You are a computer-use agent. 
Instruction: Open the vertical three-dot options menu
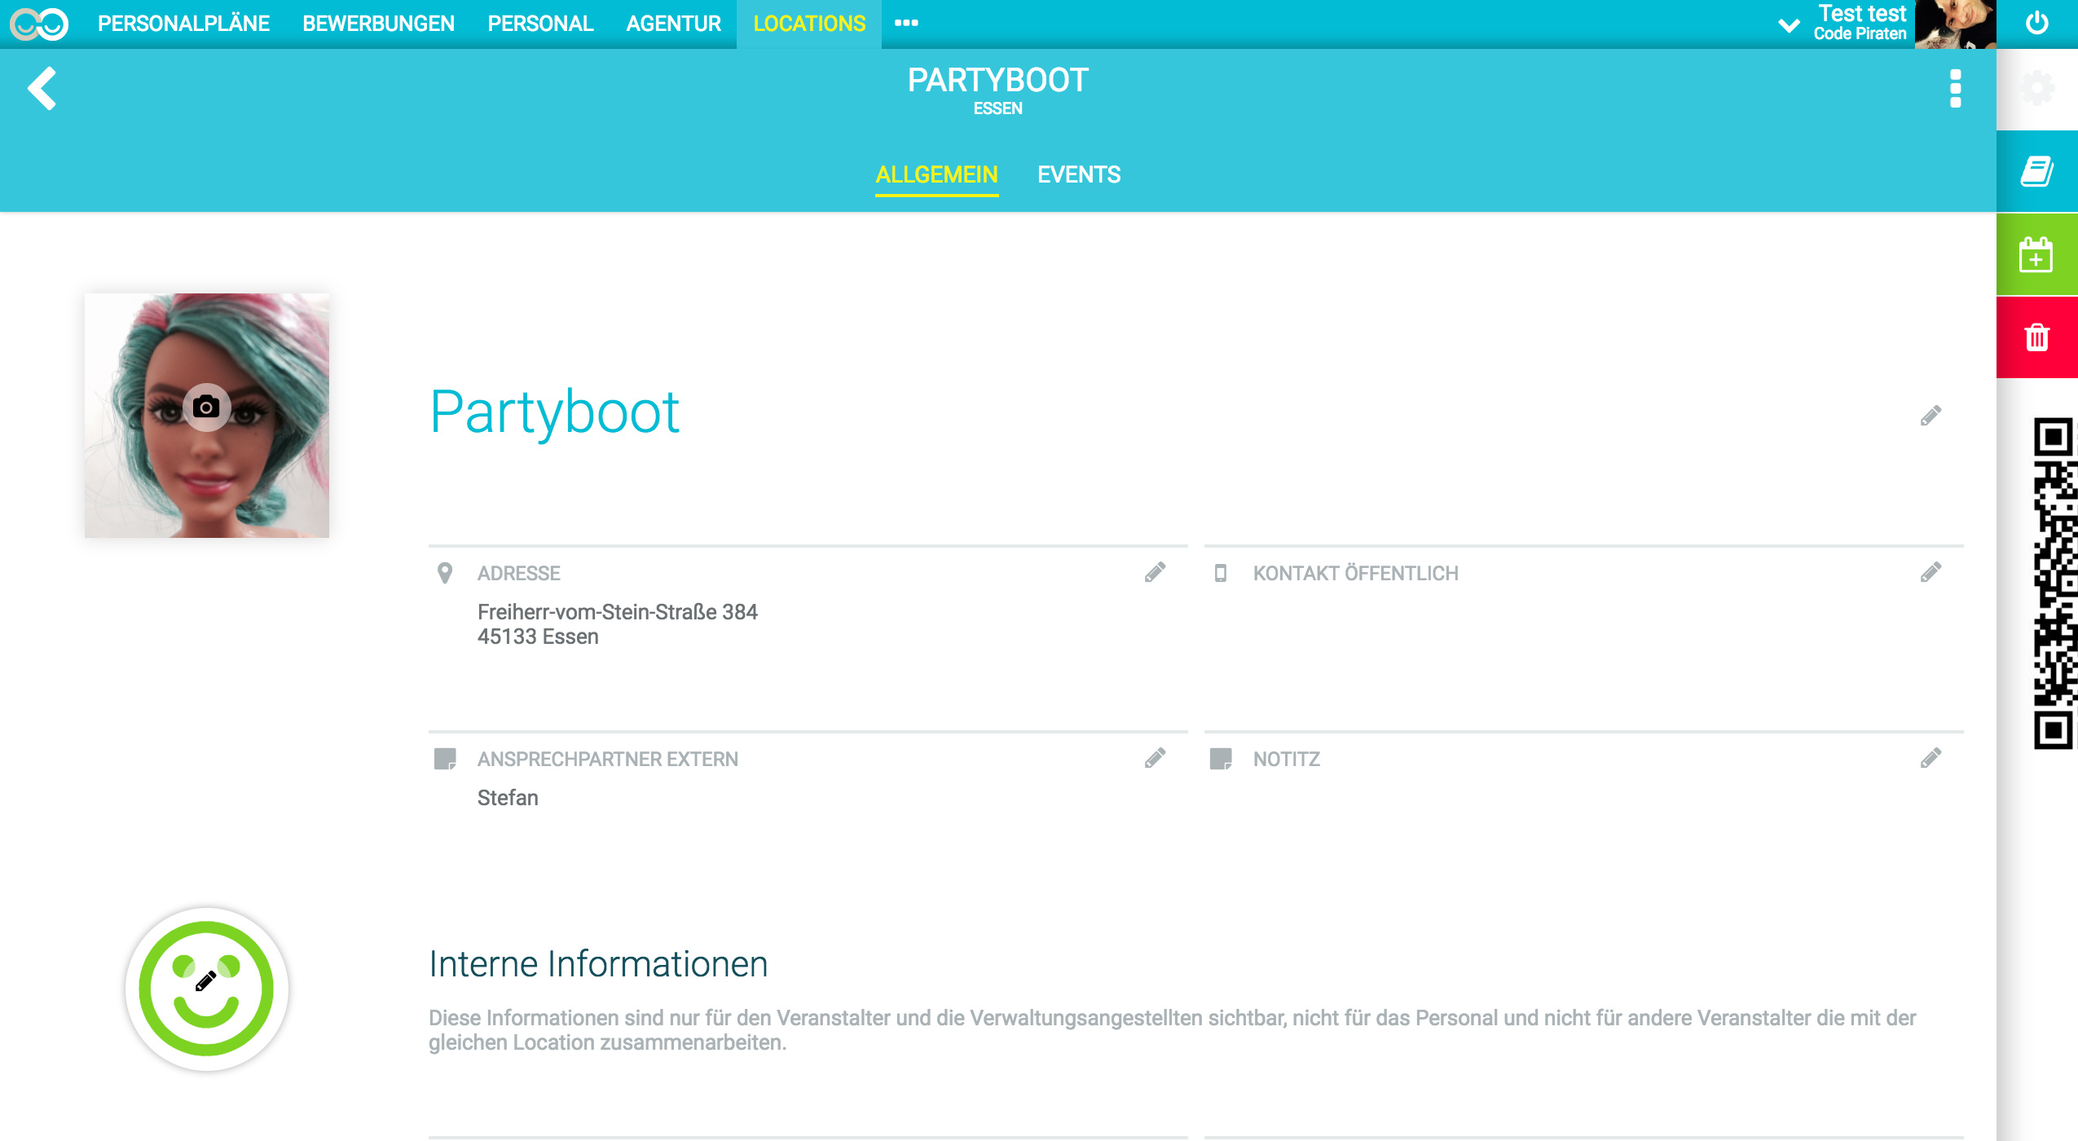1955,89
